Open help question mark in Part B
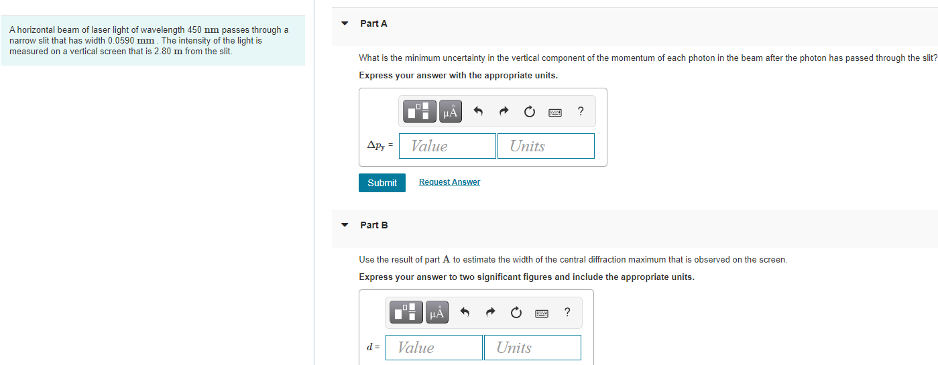This screenshot has width=938, height=365. 567,313
